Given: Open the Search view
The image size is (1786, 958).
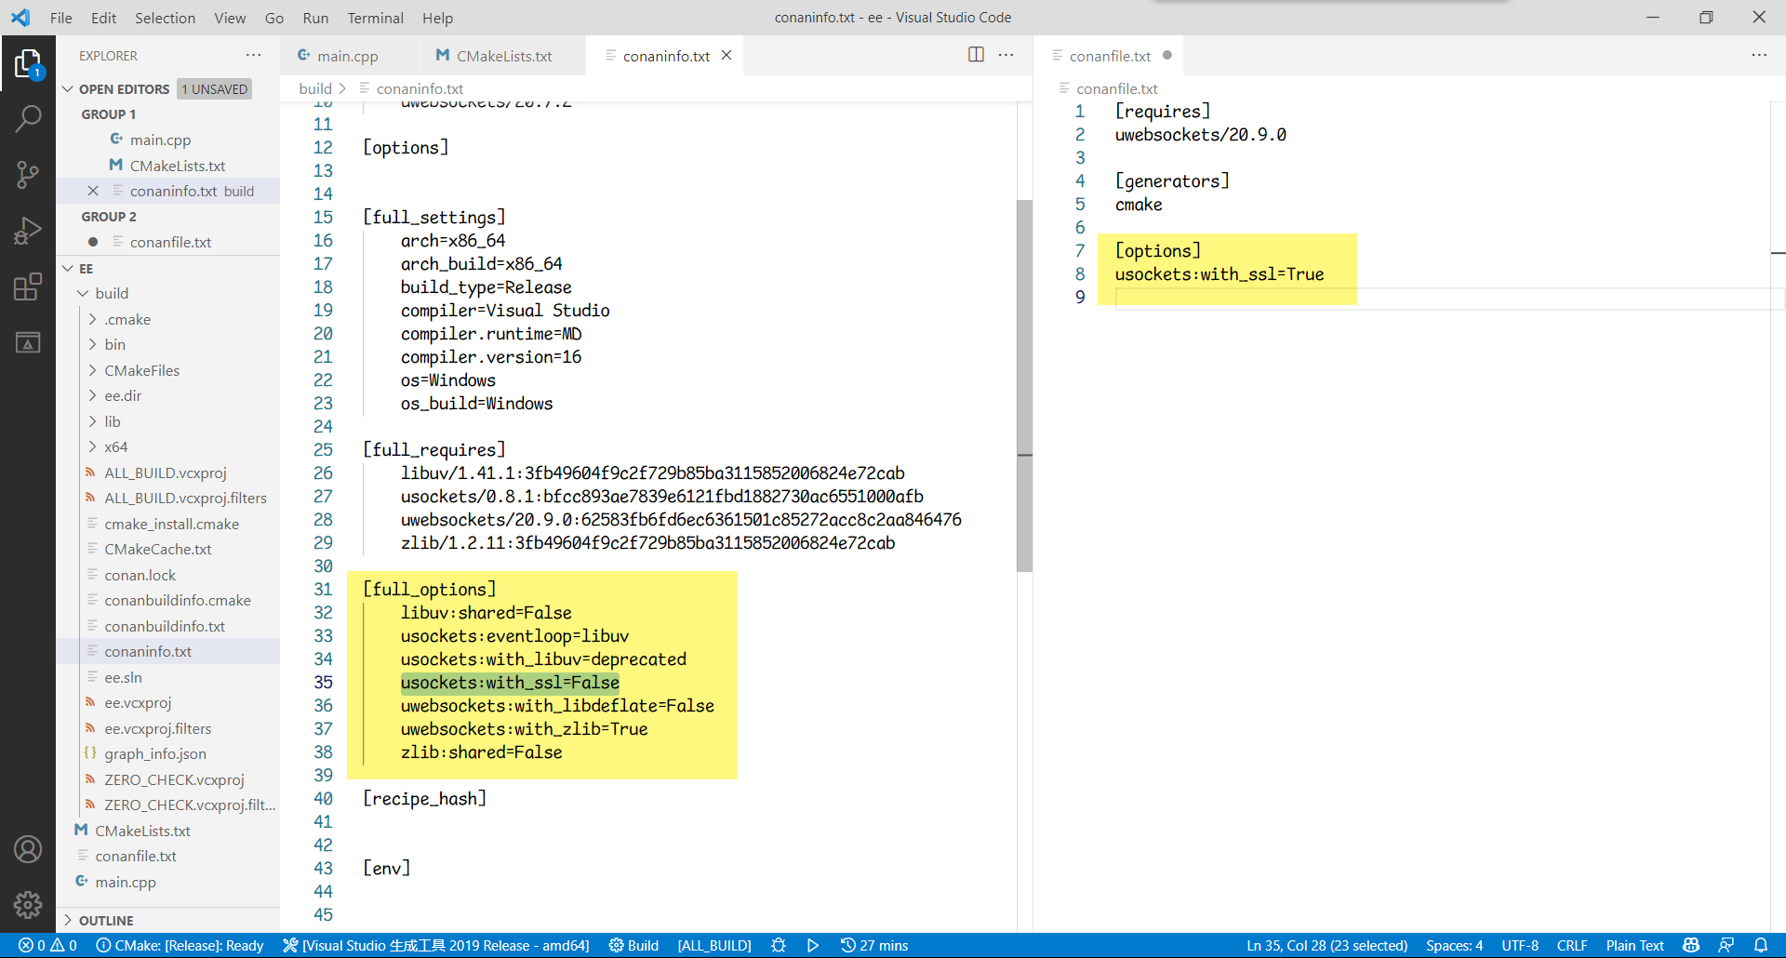Looking at the screenshot, I should point(29,119).
